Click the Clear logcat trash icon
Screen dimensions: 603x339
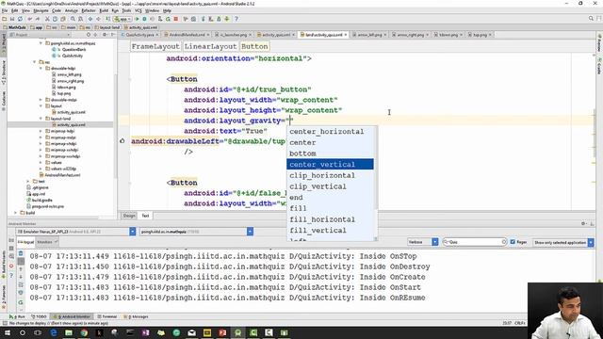click(21, 253)
